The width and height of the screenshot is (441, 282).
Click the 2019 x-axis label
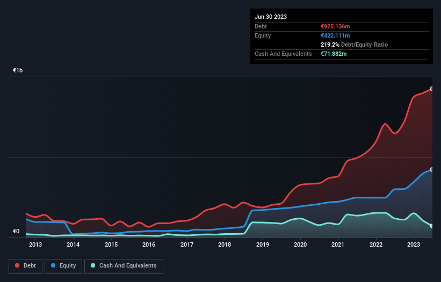(263, 244)
